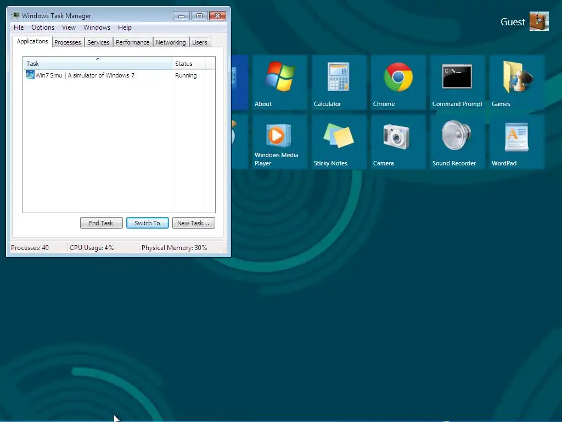Open the About tile

[279, 82]
